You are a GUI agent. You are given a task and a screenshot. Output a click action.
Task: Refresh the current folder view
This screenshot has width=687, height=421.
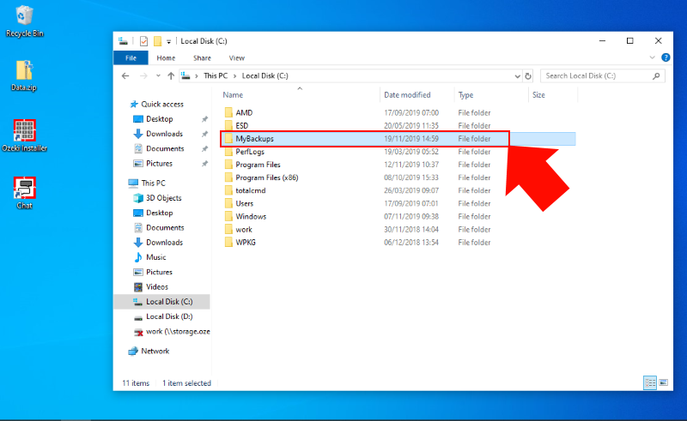click(528, 75)
